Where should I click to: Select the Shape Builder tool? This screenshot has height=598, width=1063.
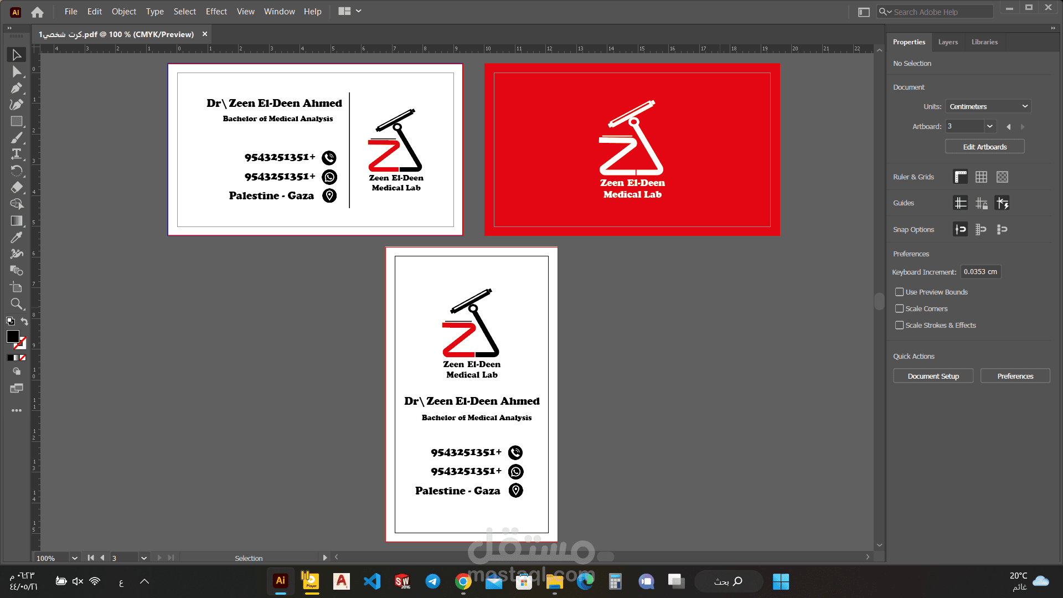[x=17, y=204]
